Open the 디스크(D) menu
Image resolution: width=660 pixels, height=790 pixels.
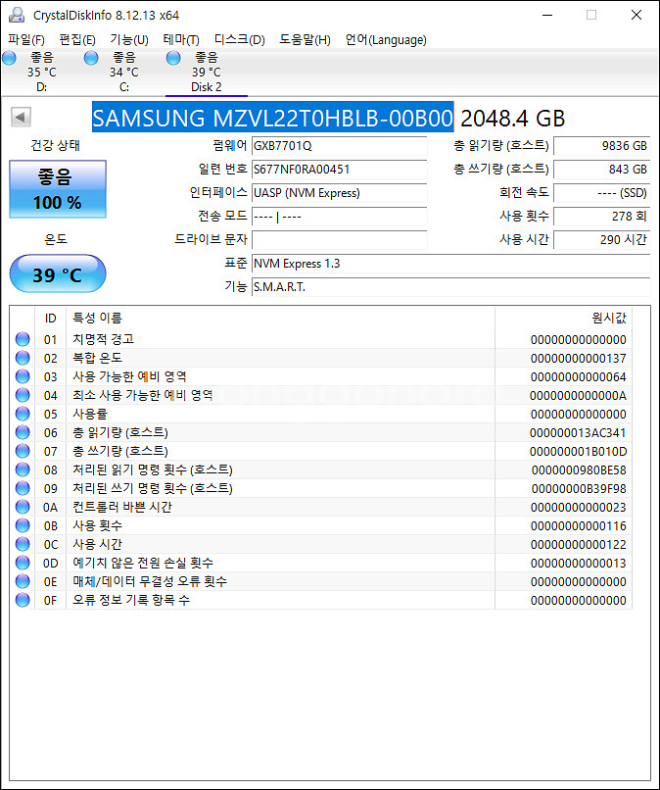coord(240,39)
